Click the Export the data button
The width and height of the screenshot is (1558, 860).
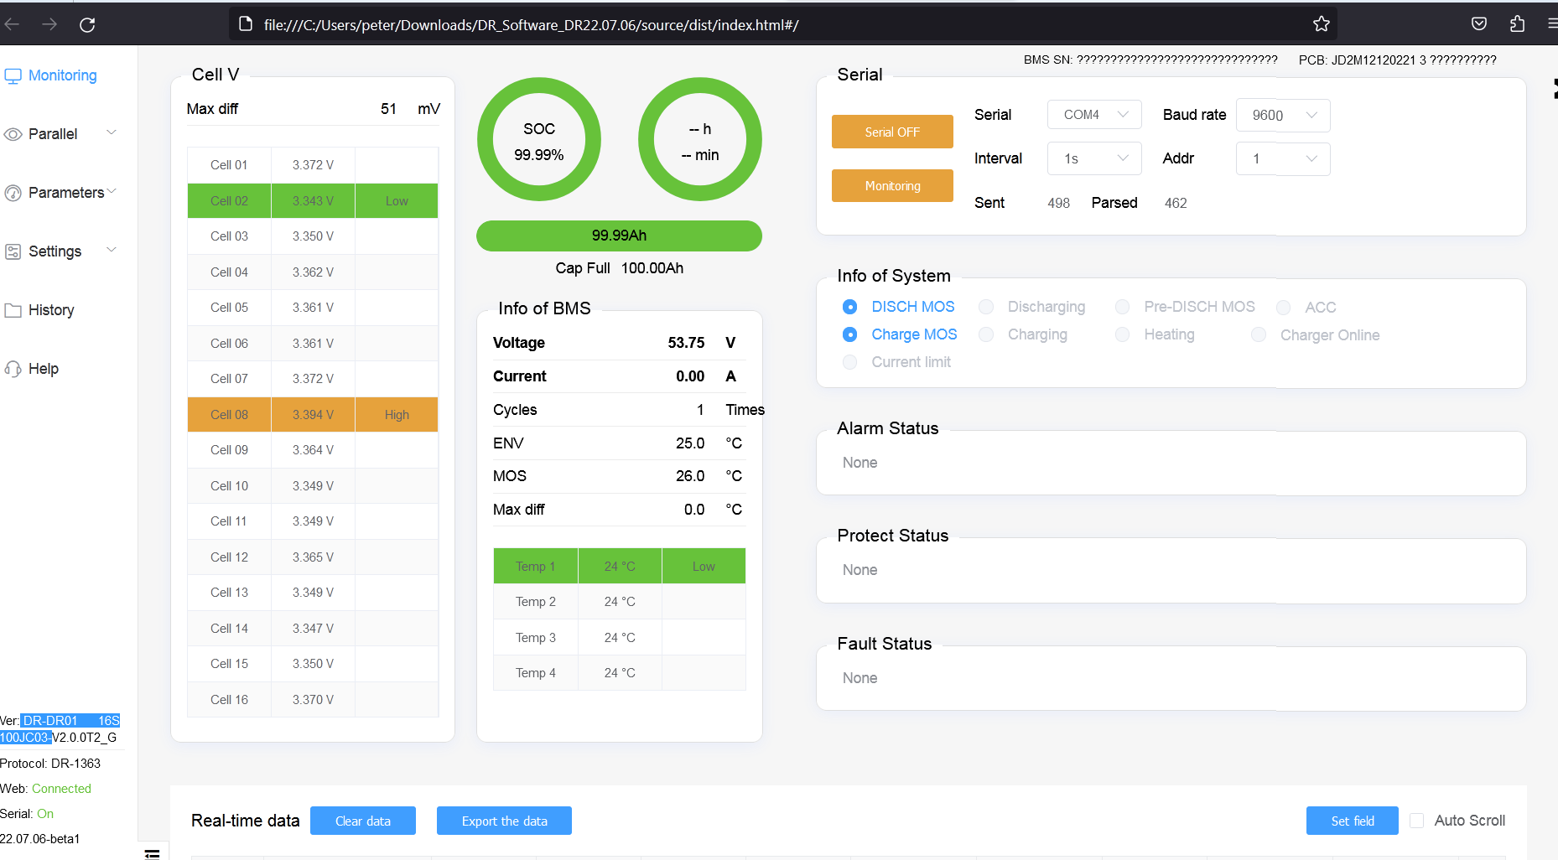(504, 821)
